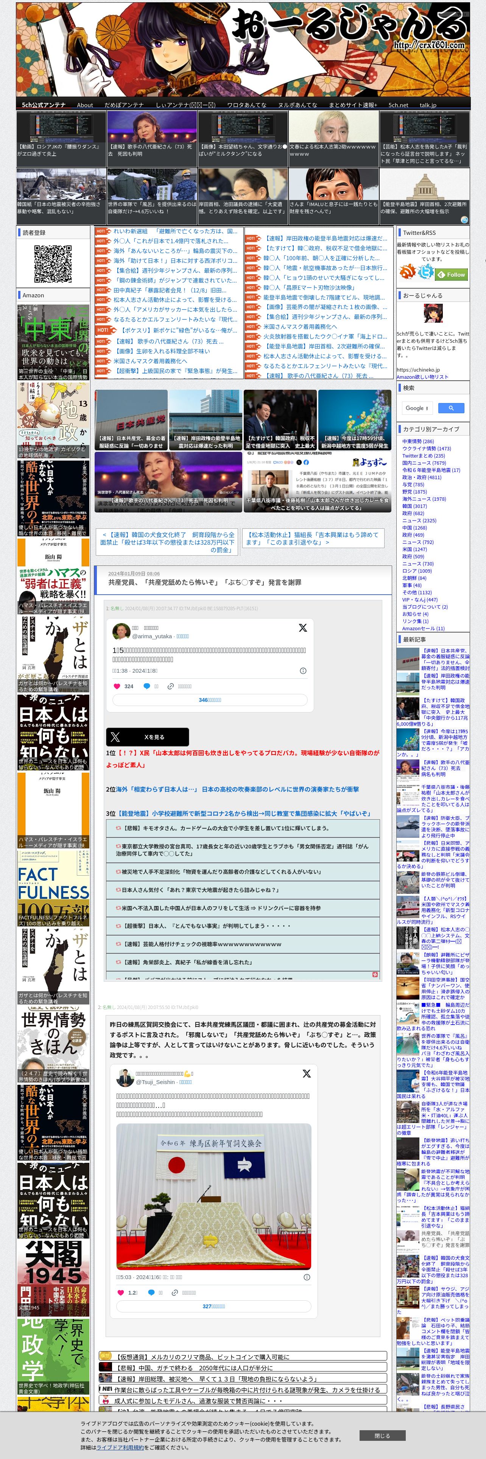Open 5ch公式アンテナ nav item
Image resolution: width=486 pixels, height=1459 pixels.
[44, 105]
